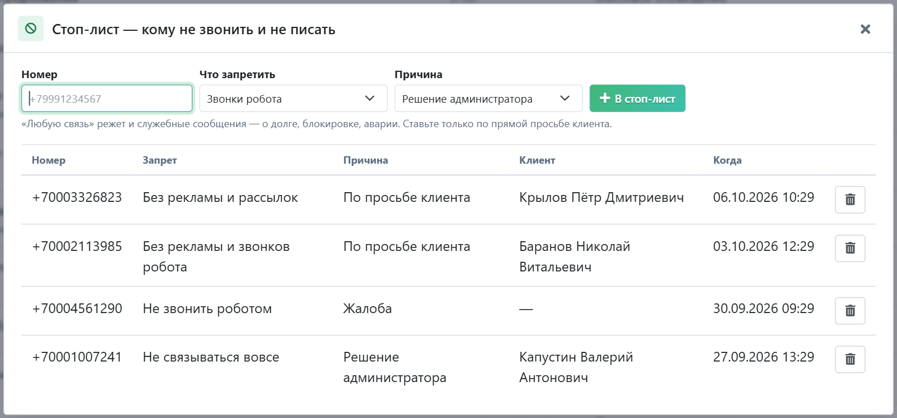Delete the +70002113985 stop-list entry
The image size is (897, 418).
(x=850, y=248)
